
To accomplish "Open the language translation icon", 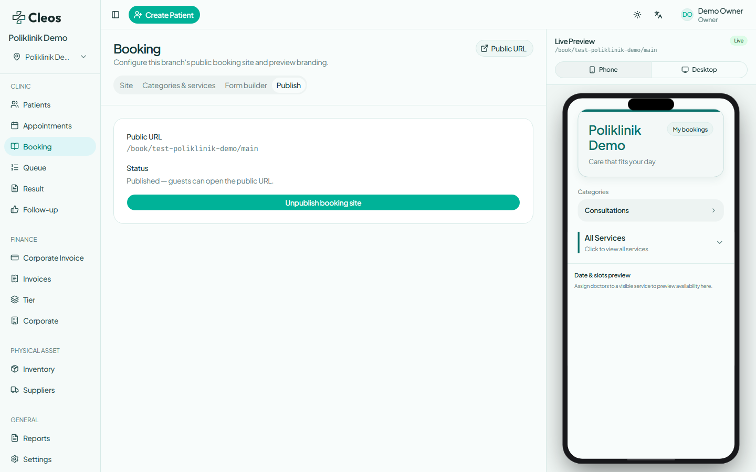I will [x=658, y=15].
